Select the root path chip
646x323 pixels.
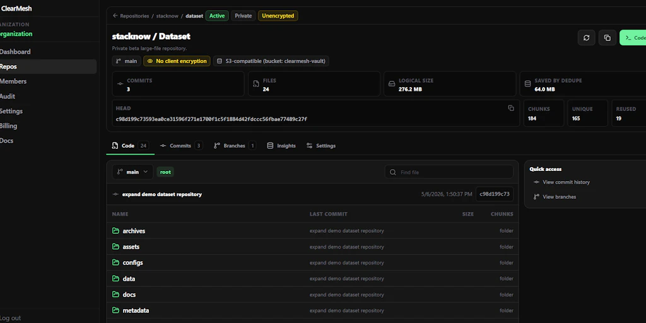(165, 172)
